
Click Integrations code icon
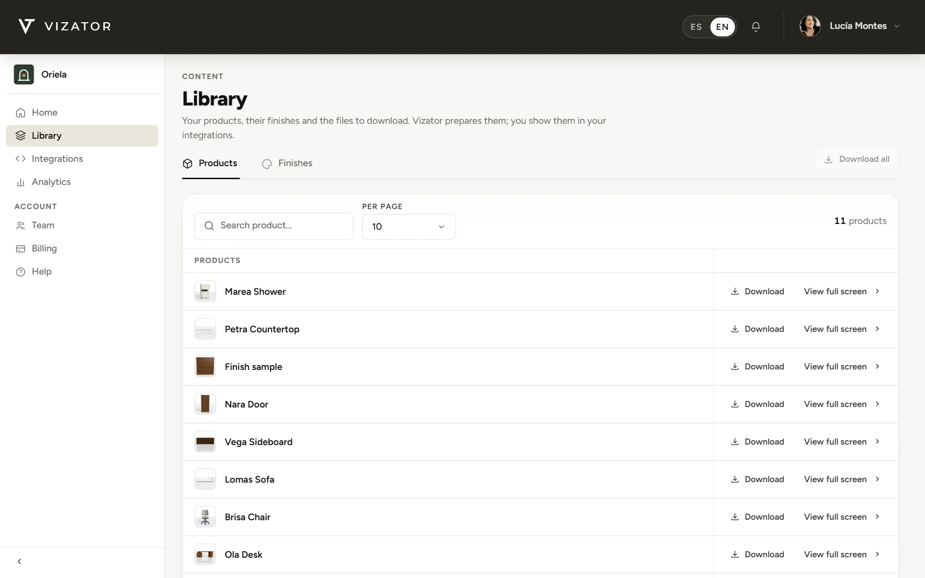(x=20, y=158)
